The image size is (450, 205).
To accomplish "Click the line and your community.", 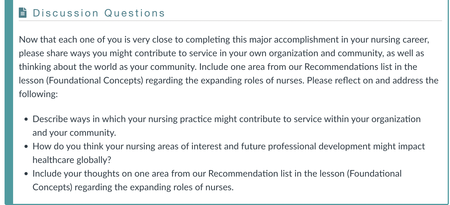I will (74, 133).
